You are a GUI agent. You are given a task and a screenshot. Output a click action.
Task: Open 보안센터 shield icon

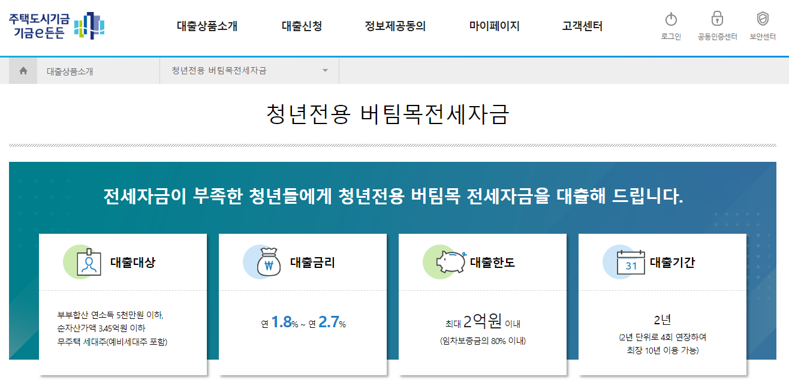(x=763, y=19)
